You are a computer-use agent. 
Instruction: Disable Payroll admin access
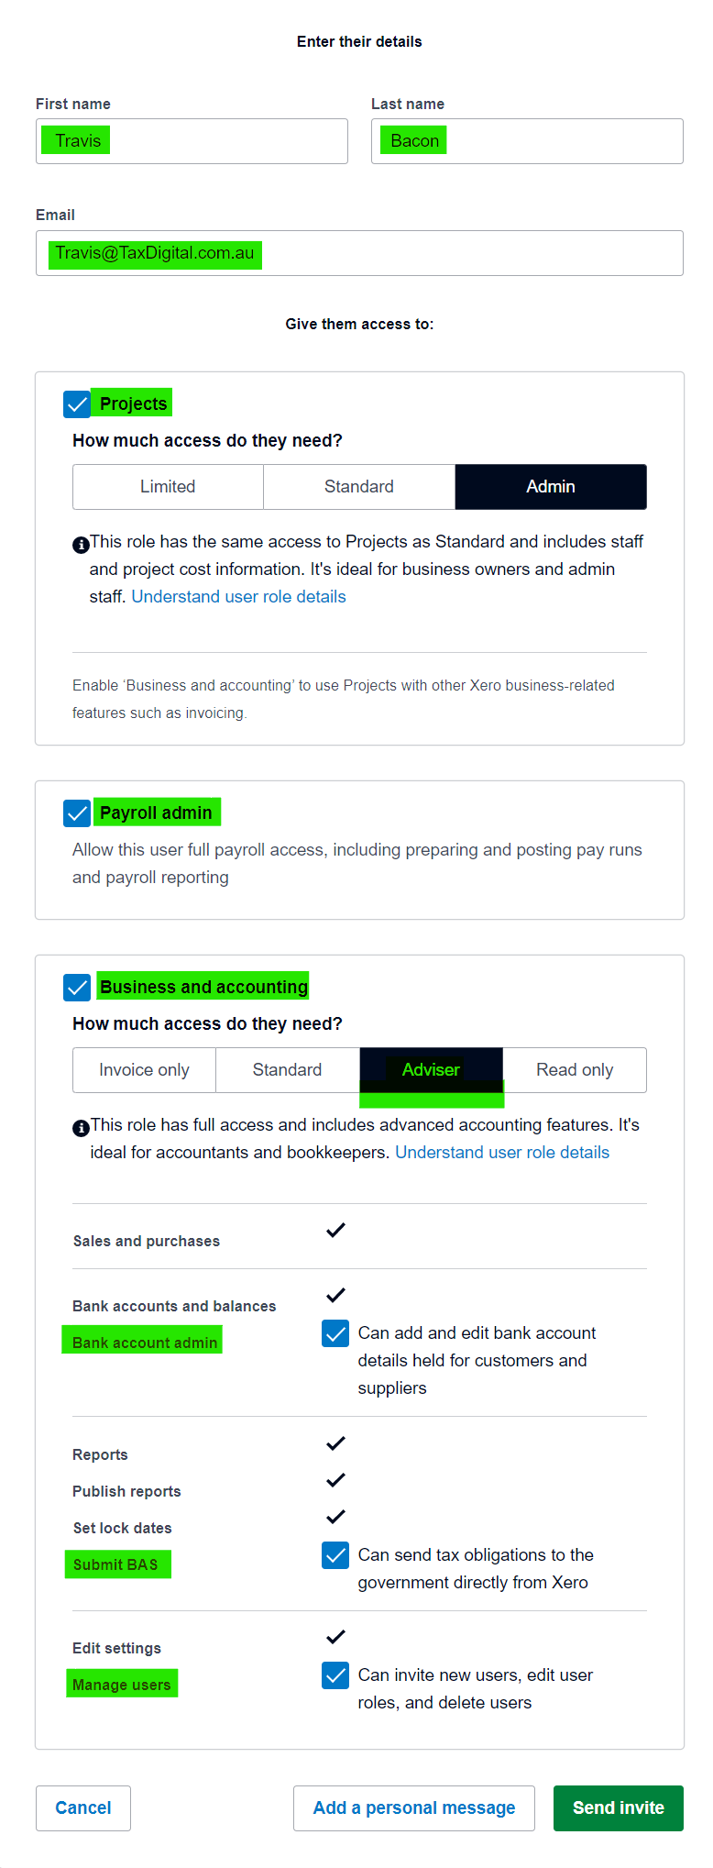(77, 812)
